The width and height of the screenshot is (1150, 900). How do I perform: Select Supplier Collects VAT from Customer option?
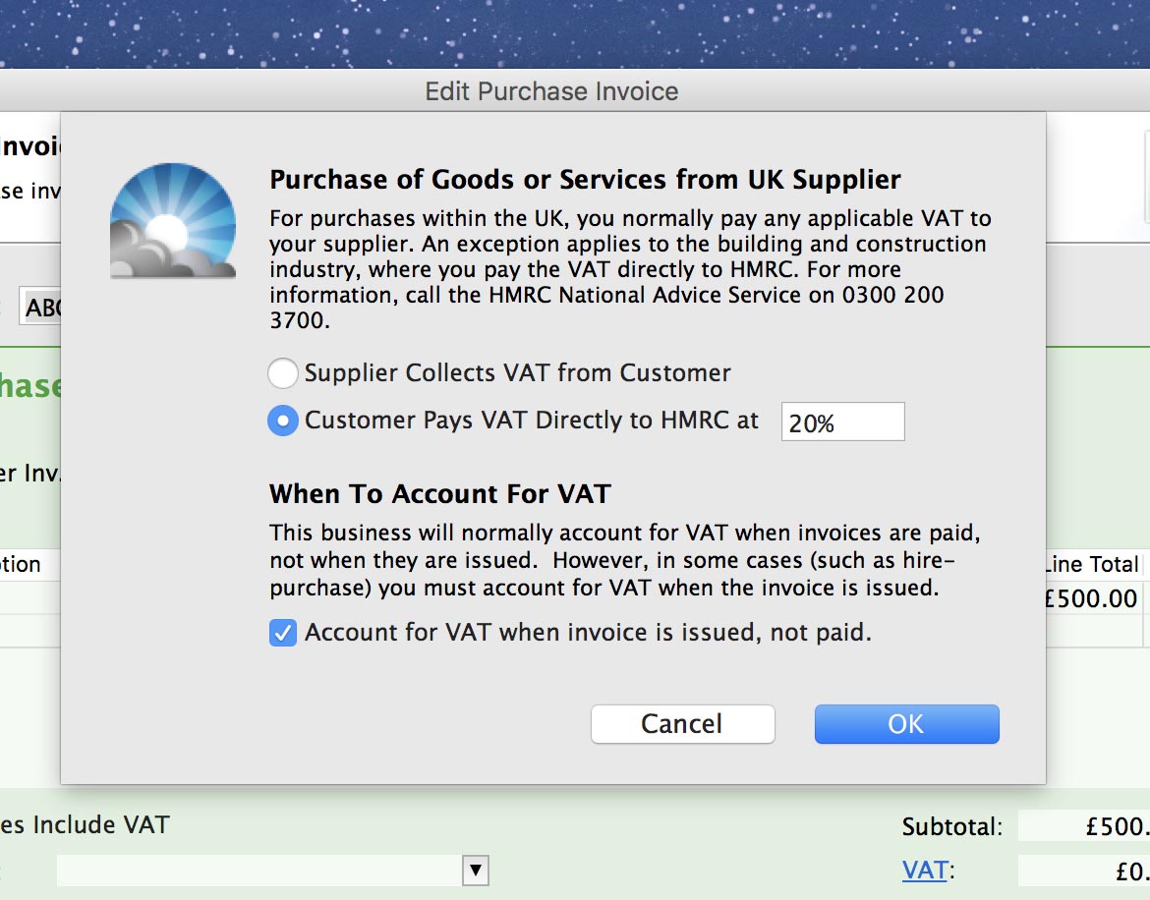point(283,373)
